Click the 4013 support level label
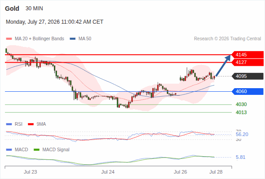Image resolution: width=265 pixels, height=179 pixels. click(241, 112)
